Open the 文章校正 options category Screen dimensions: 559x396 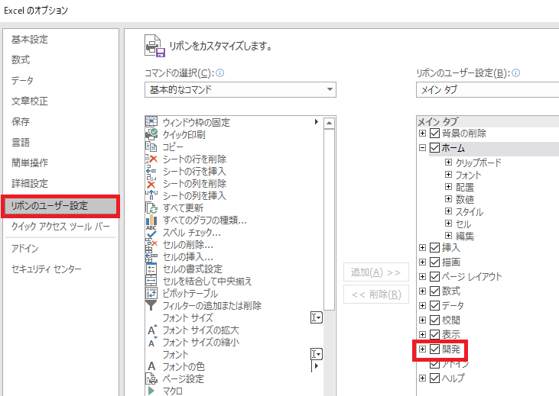(x=30, y=101)
